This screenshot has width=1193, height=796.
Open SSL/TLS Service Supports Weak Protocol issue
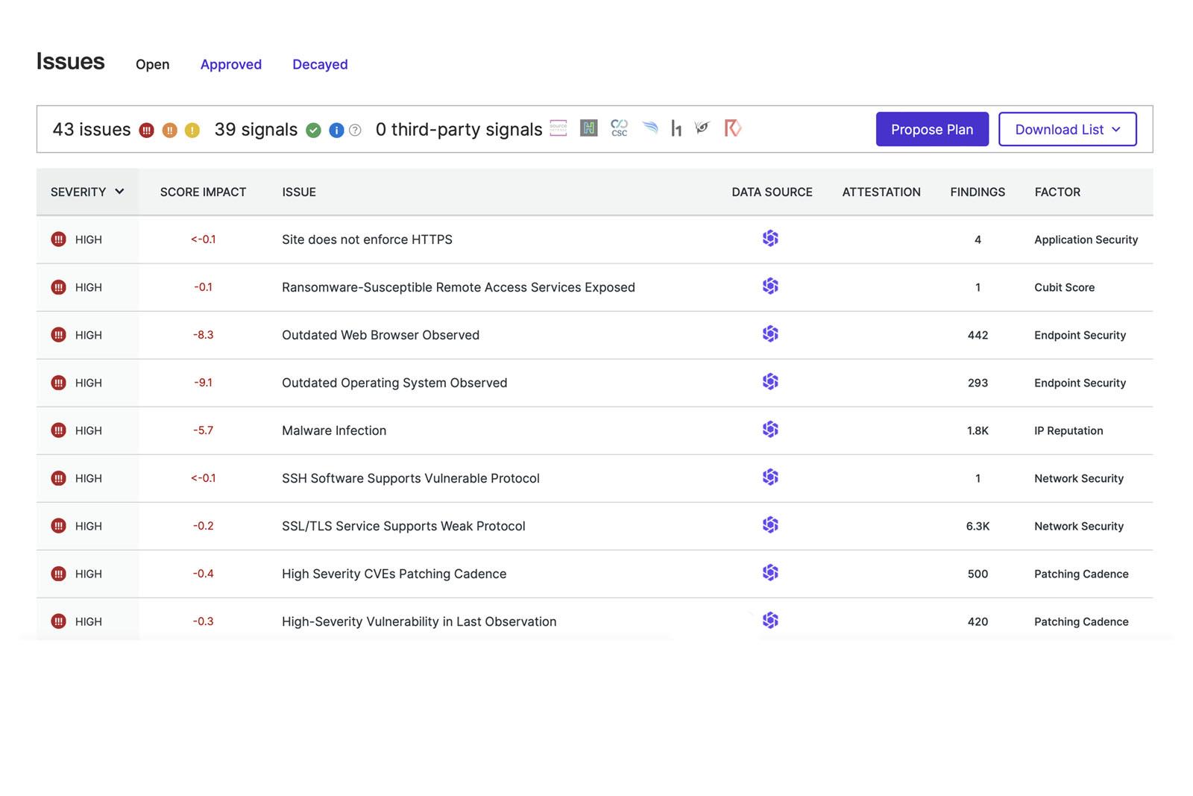[403, 526]
